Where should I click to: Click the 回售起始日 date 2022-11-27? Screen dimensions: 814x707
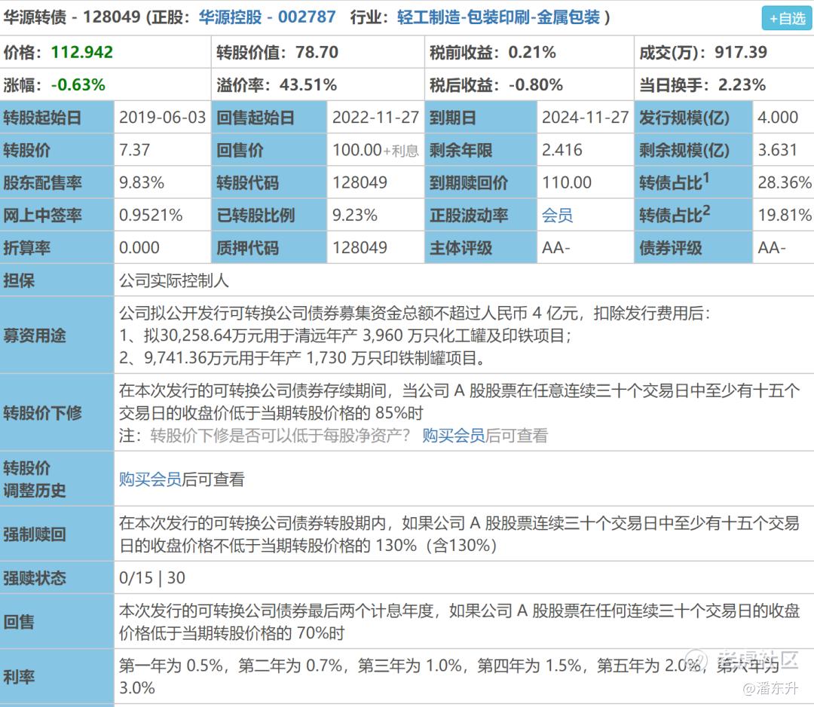point(376,118)
